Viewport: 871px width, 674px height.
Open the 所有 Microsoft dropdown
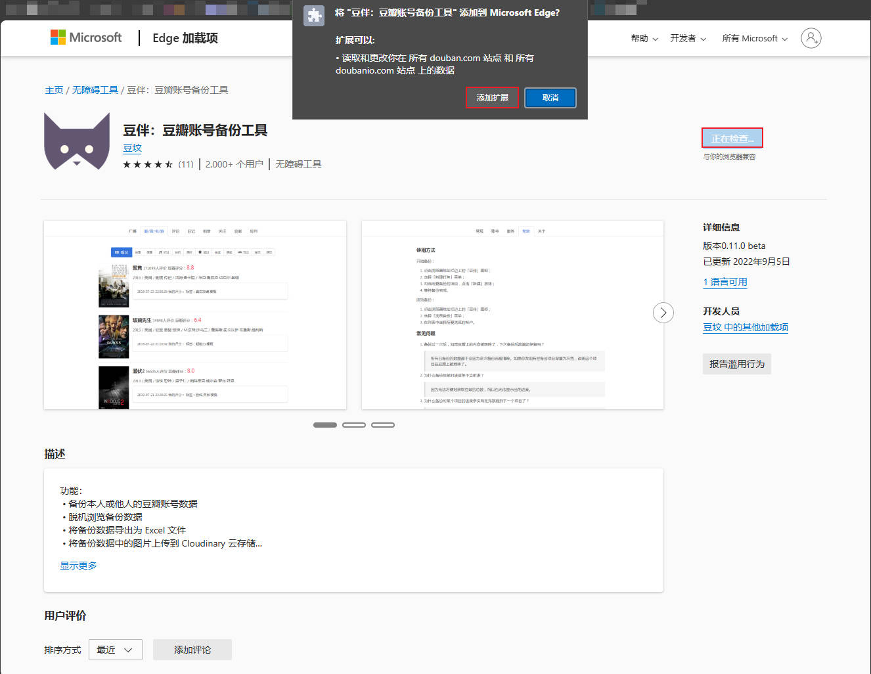(x=754, y=39)
